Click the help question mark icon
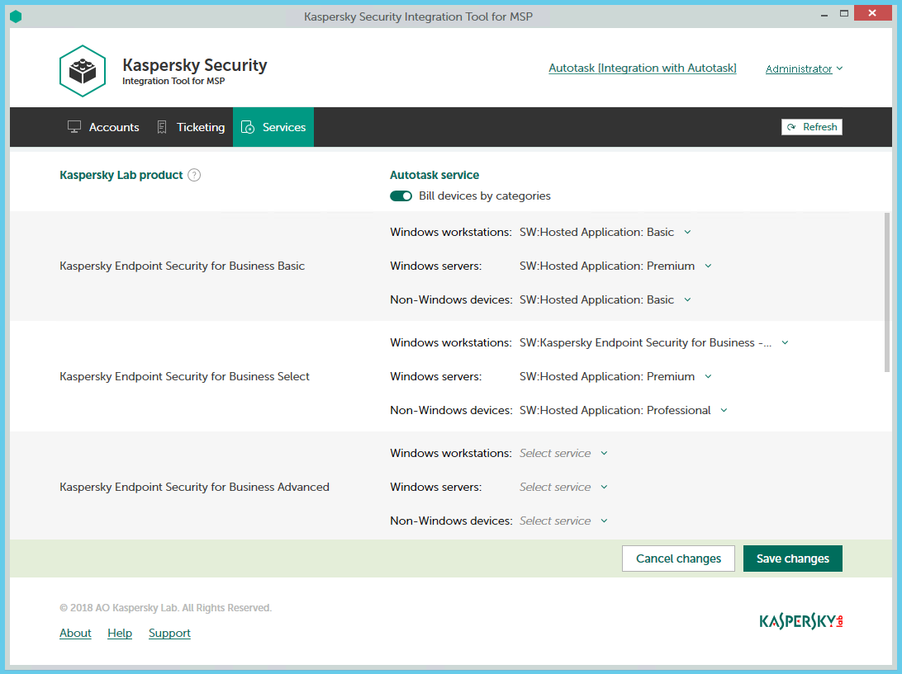The image size is (902, 674). pyautogui.click(x=194, y=175)
